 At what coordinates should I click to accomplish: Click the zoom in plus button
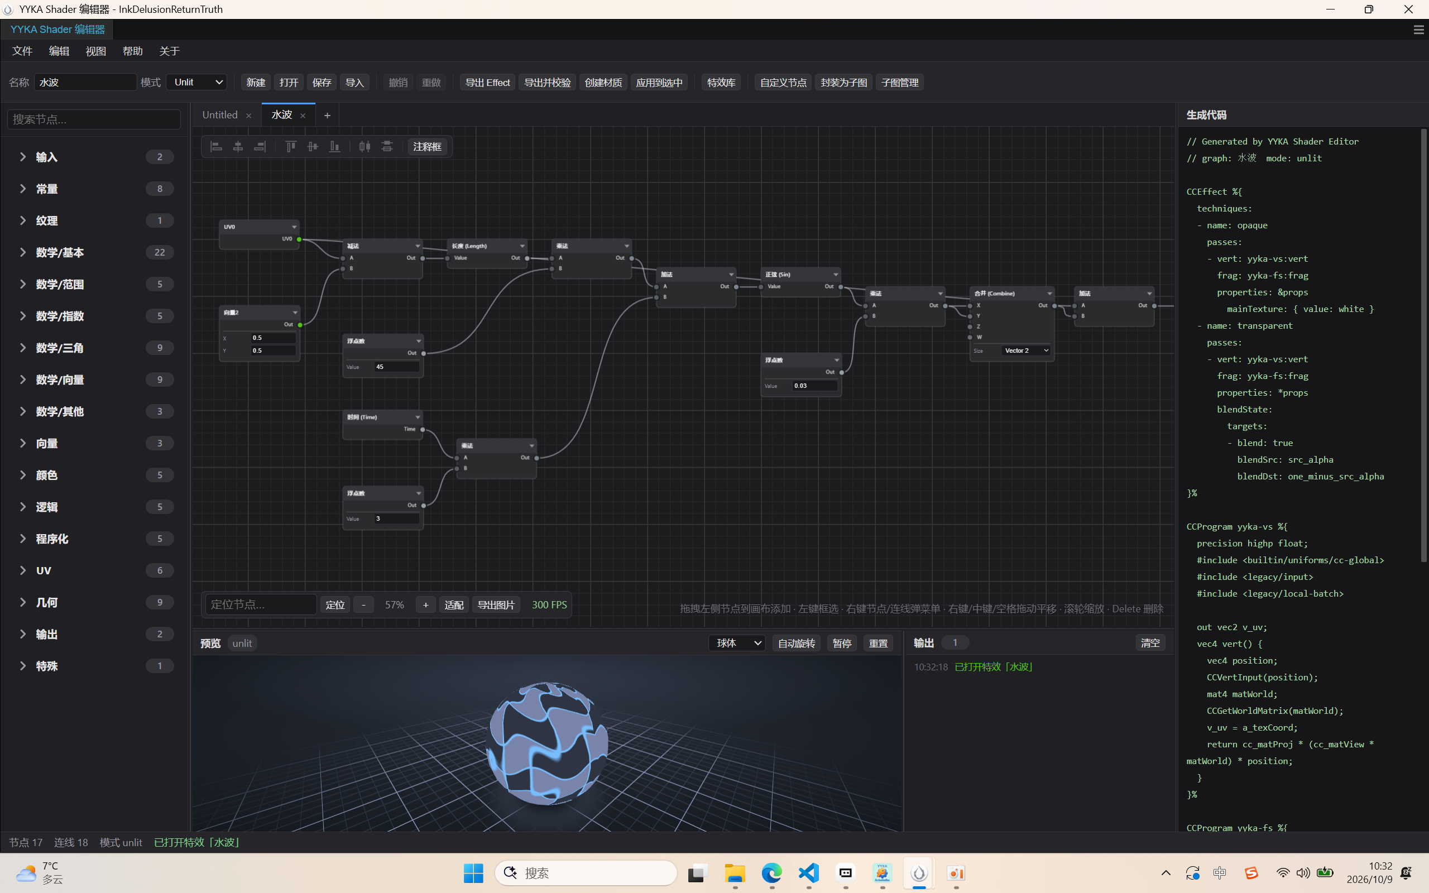click(x=426, y=605)
